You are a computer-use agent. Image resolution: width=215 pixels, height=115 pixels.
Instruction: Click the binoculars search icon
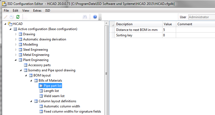pyautogui.click(x=85, y=17)
